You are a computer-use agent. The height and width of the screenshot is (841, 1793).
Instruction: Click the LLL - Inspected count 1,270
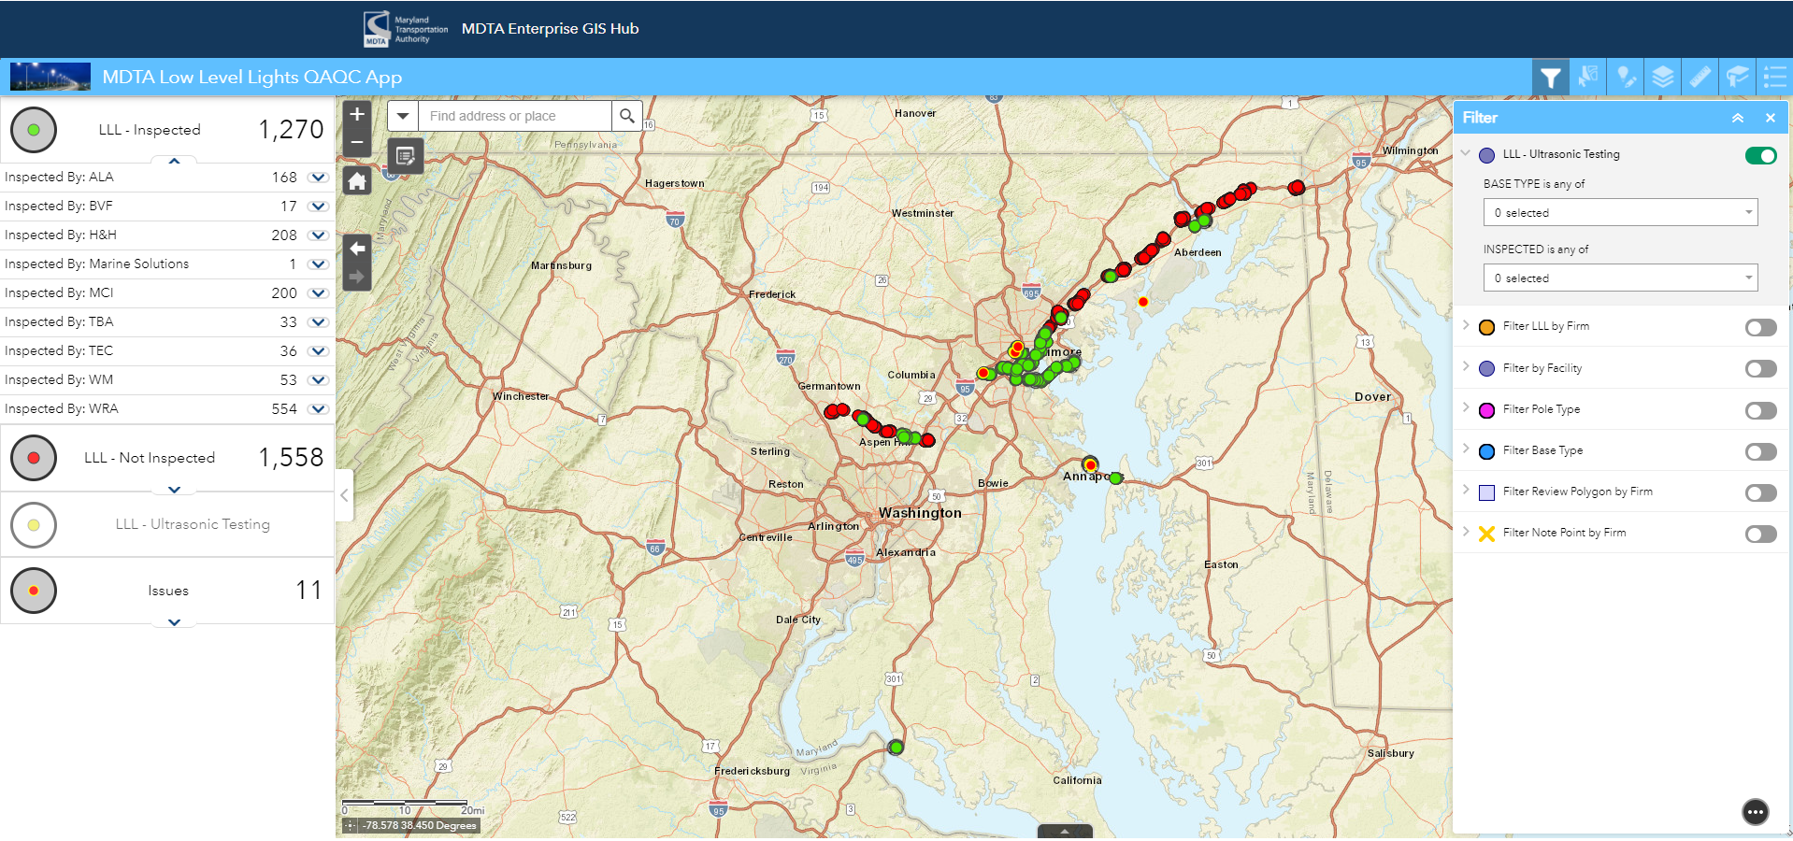click(x=291, y=130)
